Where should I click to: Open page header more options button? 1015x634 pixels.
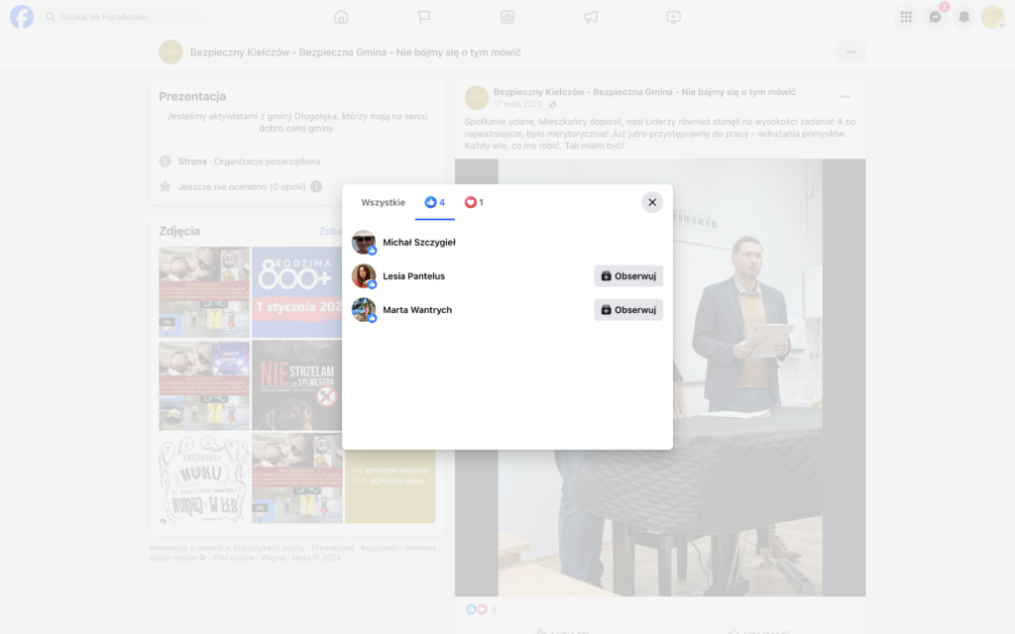click(x=851, y=52)
